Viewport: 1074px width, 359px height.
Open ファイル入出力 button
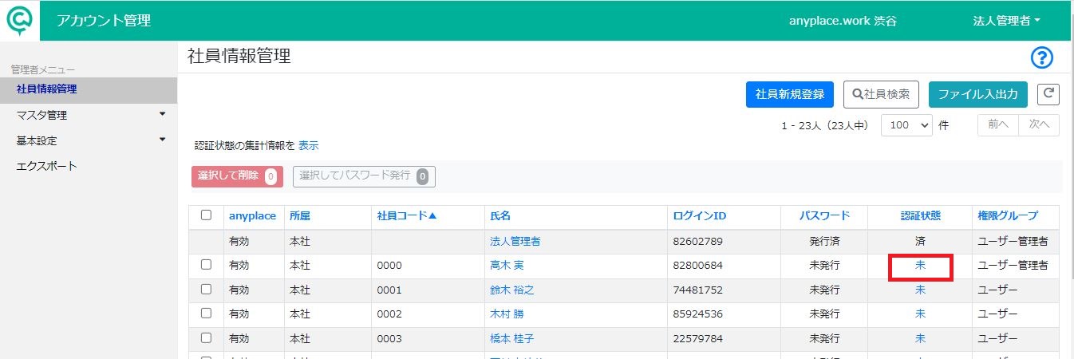(x=978, y=94)
